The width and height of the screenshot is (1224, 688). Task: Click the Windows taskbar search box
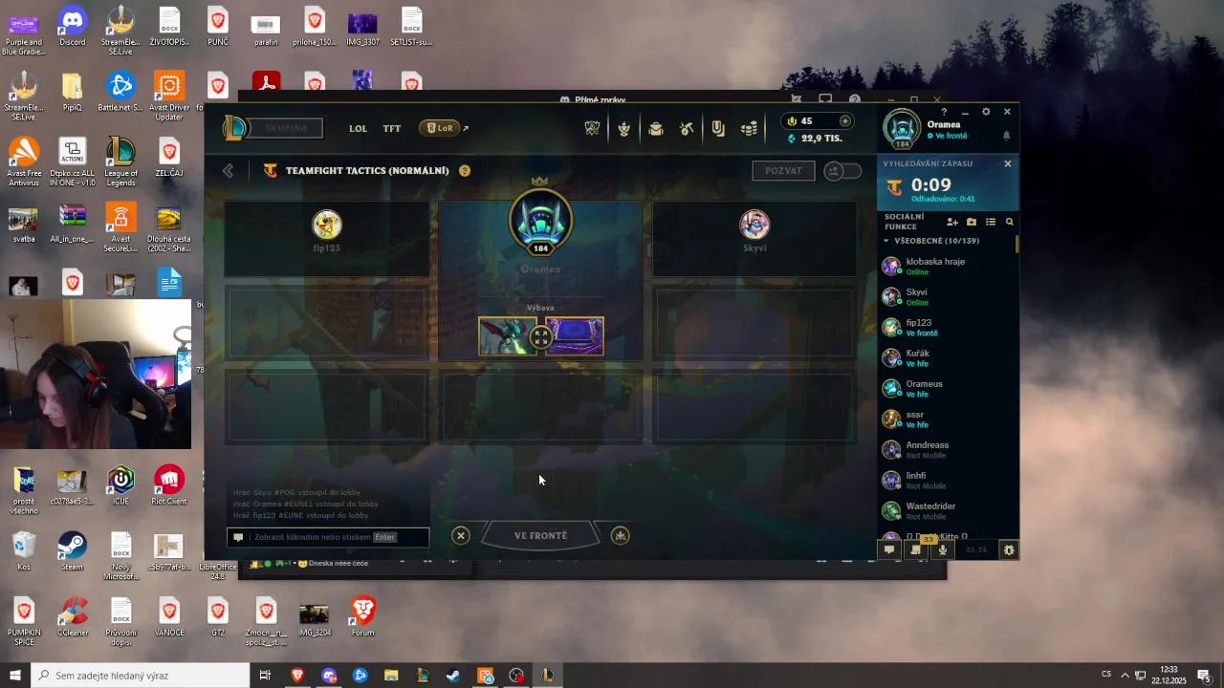[141, 676]
